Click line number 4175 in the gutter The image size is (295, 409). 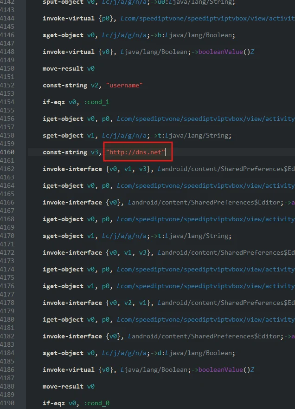pyautogui.click(x=7, y=277)
